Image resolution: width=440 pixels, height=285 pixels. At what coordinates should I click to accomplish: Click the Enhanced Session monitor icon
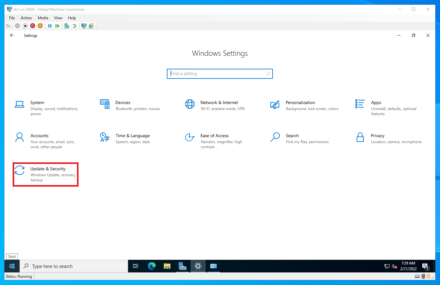click(84, 26)
